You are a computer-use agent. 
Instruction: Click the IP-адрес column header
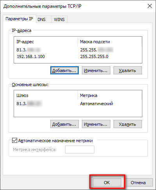click(46, 42)
